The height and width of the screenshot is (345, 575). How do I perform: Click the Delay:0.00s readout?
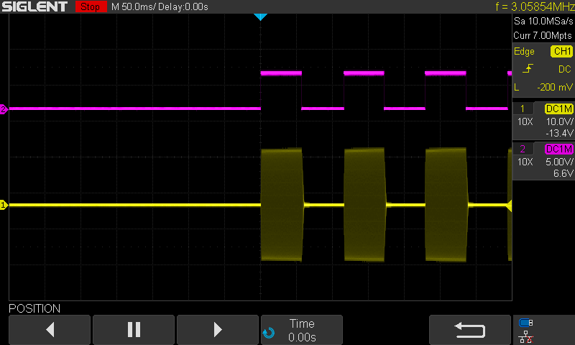point(183,7)
